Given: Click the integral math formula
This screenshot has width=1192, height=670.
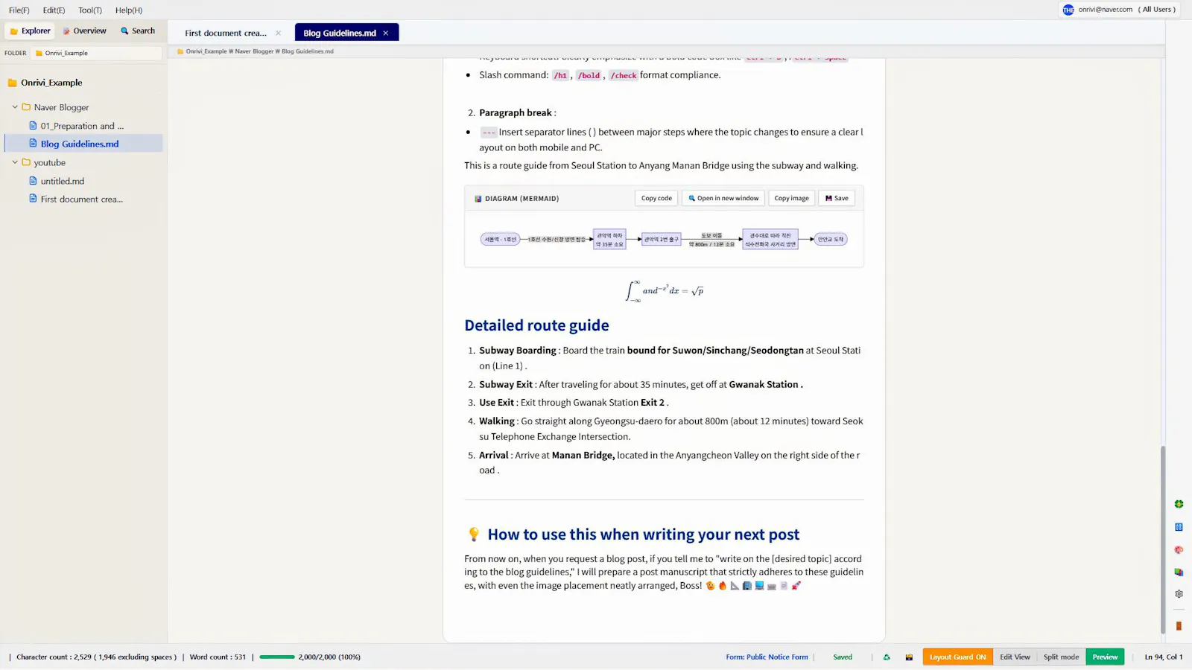Looking at the screenshot, I should 665,290.
